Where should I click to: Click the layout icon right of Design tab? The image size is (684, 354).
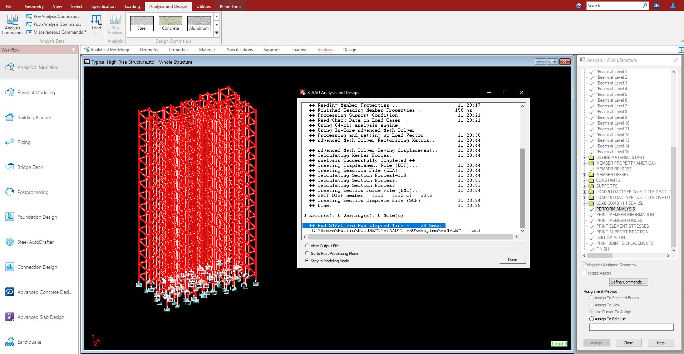[x=681, y=50]
